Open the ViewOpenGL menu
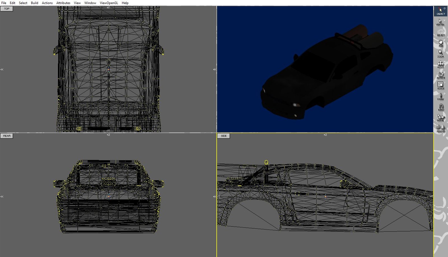 pos(109,3)
